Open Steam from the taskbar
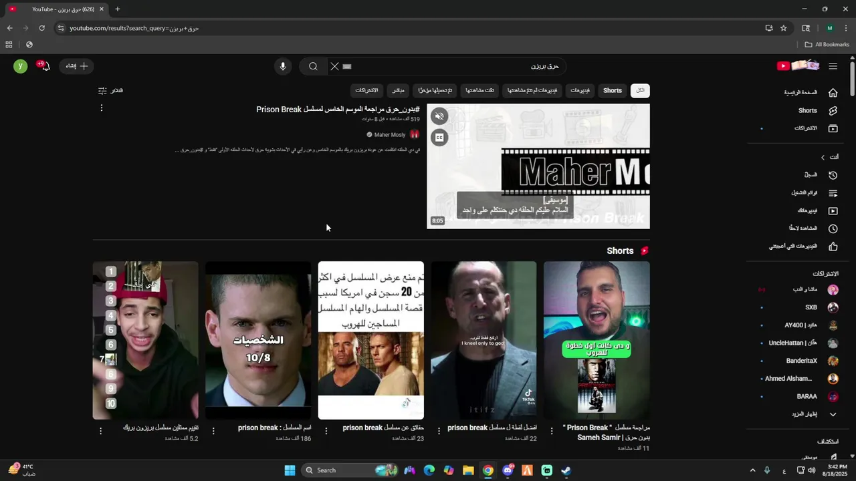 coord(566,470)
